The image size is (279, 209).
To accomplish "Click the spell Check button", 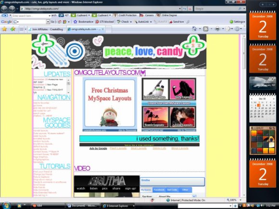I will pos(123,22).
